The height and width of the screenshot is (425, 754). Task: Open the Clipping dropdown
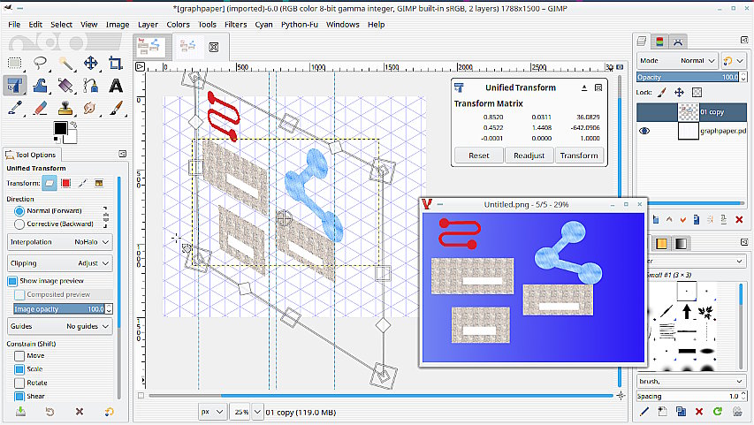point(60,263)
